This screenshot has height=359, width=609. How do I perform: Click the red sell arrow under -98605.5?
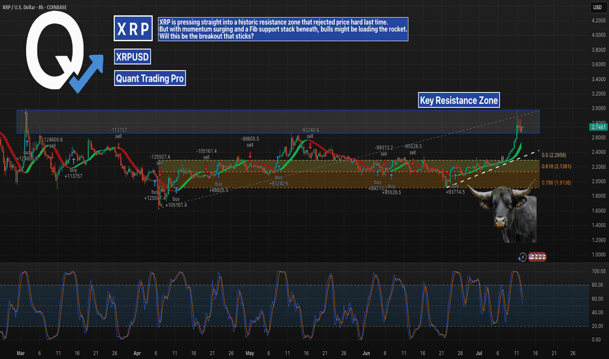pos(250,155)
